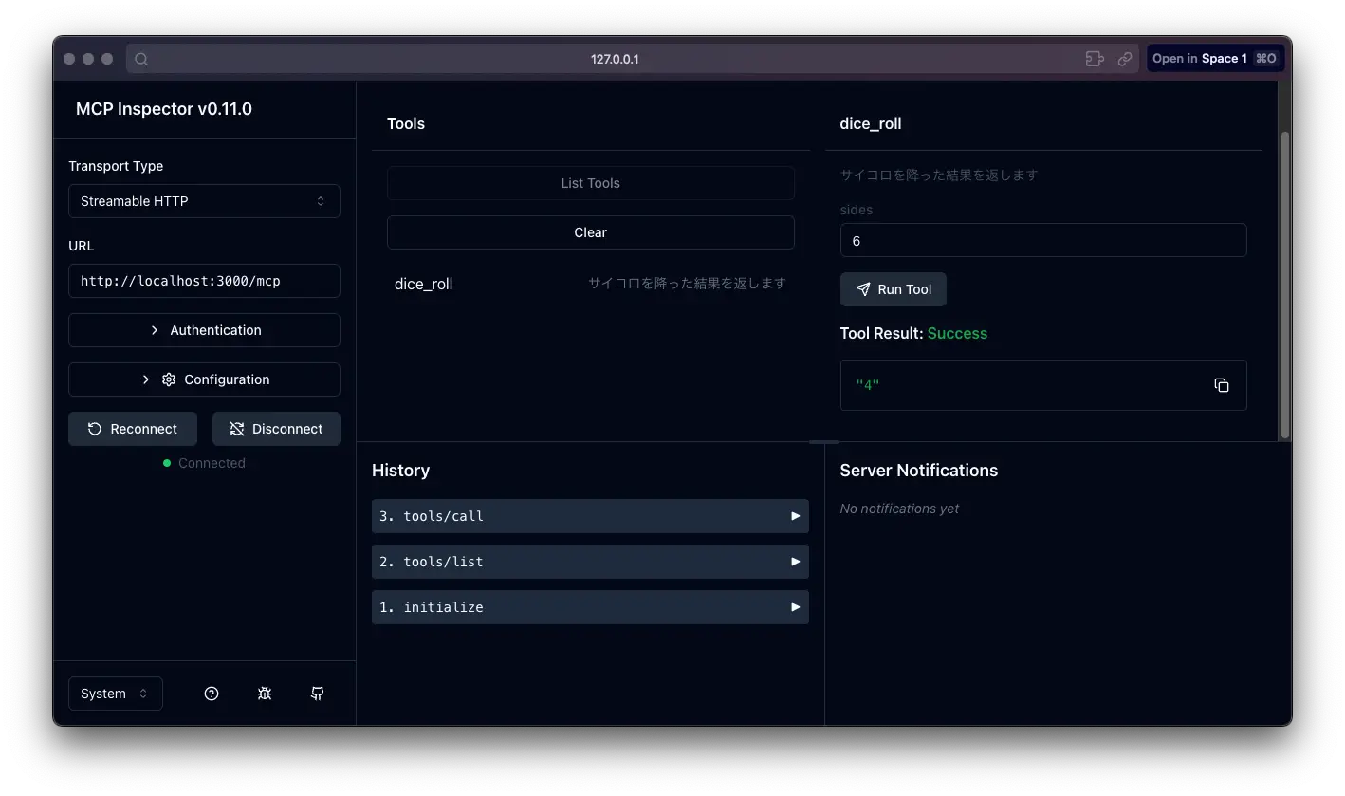
Task: Run the dice_roll tool
Action: [x=894, y=289]
